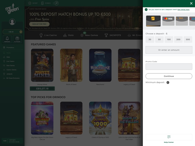The height and width of the screenshot is (146, 195).
Task: Open the Help Center icon
Action: (169, 137)
